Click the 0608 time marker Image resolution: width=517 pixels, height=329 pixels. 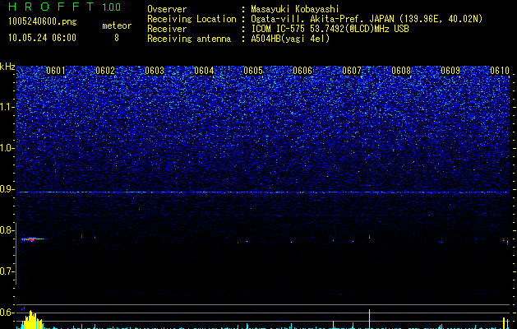coord(401,71)
